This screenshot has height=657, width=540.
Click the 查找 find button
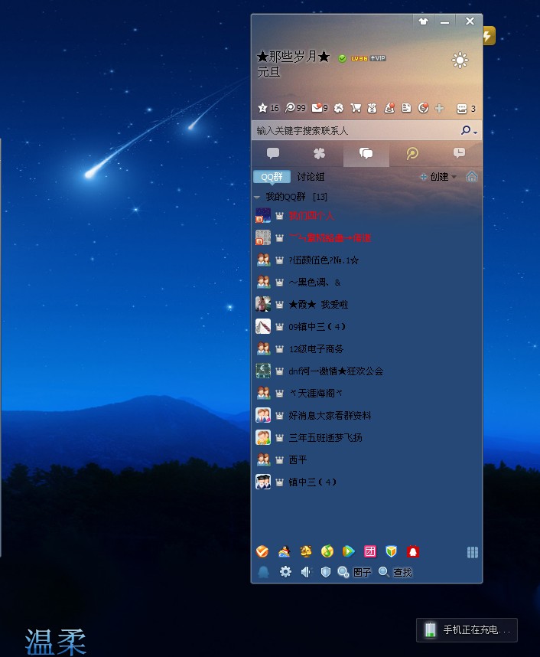coord(395,572)
